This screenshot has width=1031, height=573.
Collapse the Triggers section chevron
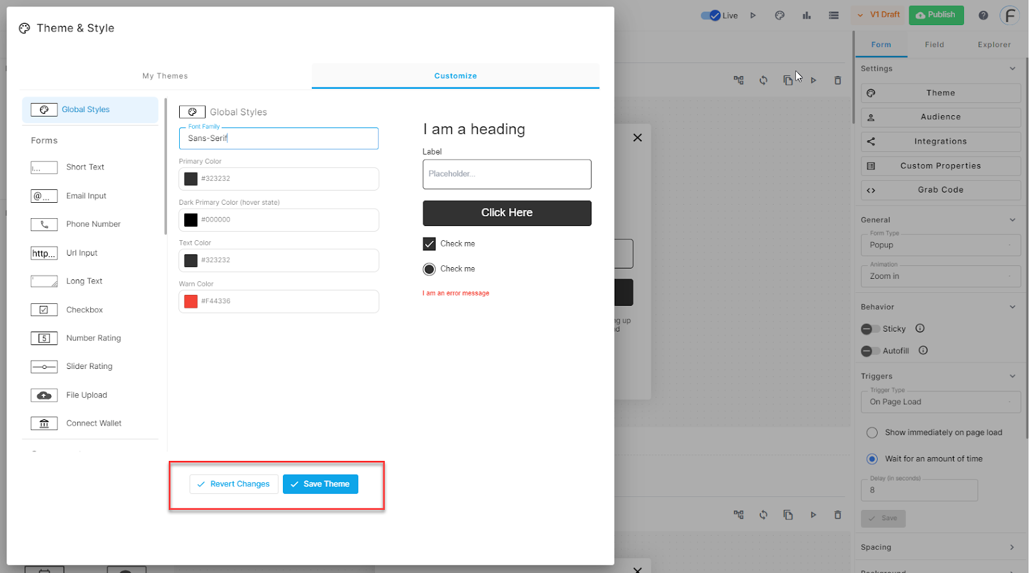tap(1012, 376)
